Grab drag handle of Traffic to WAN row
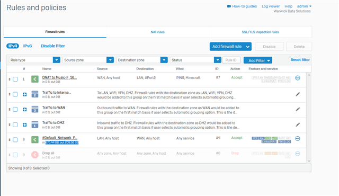Viewport: 339px width, 196px height. (10, 109)
